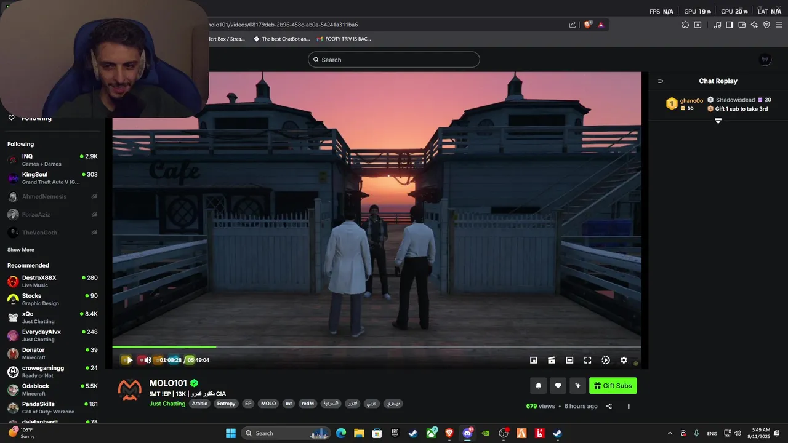Expand the gift leaderboard arrow
The image size is (788, 443).
(718, 121)
